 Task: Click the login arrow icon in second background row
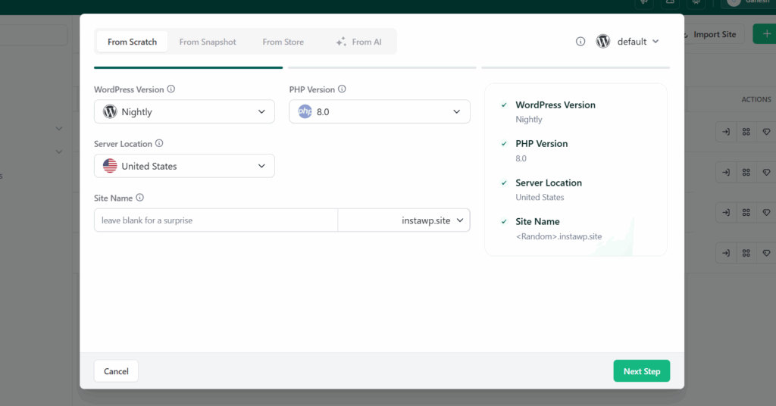(x=726, y=173)
